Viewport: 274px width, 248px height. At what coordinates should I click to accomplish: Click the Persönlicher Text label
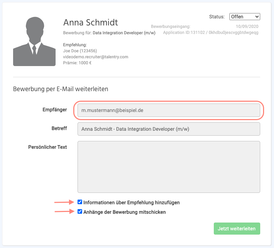(x=47, y=147)
